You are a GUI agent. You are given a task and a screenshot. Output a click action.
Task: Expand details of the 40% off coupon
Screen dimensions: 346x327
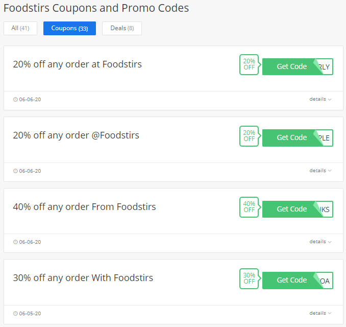pyautogui.click(x=320, y=242)
